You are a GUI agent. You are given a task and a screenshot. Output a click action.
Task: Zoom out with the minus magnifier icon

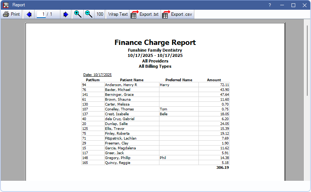pyautogui.click(x=89, y=14)
